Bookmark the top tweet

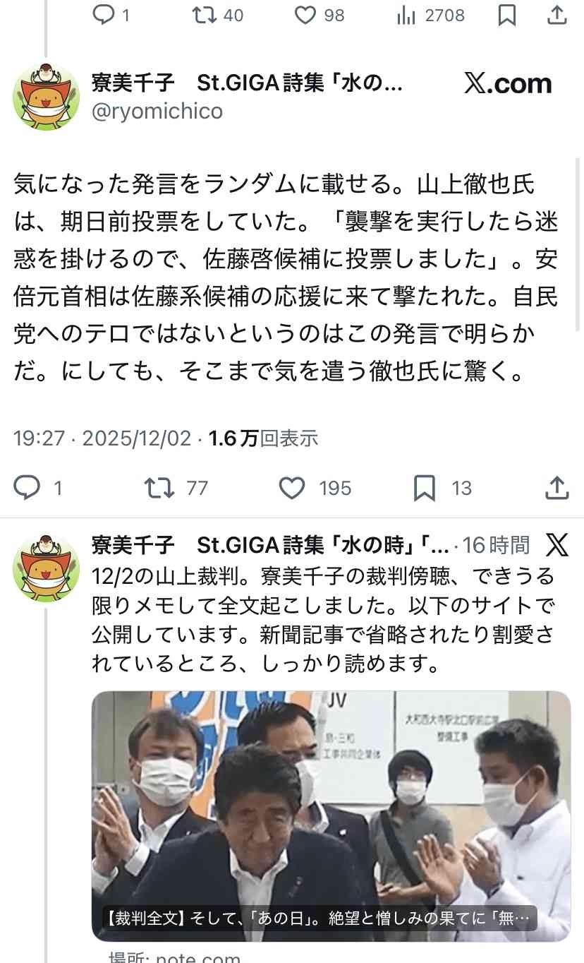pos(507,15)
